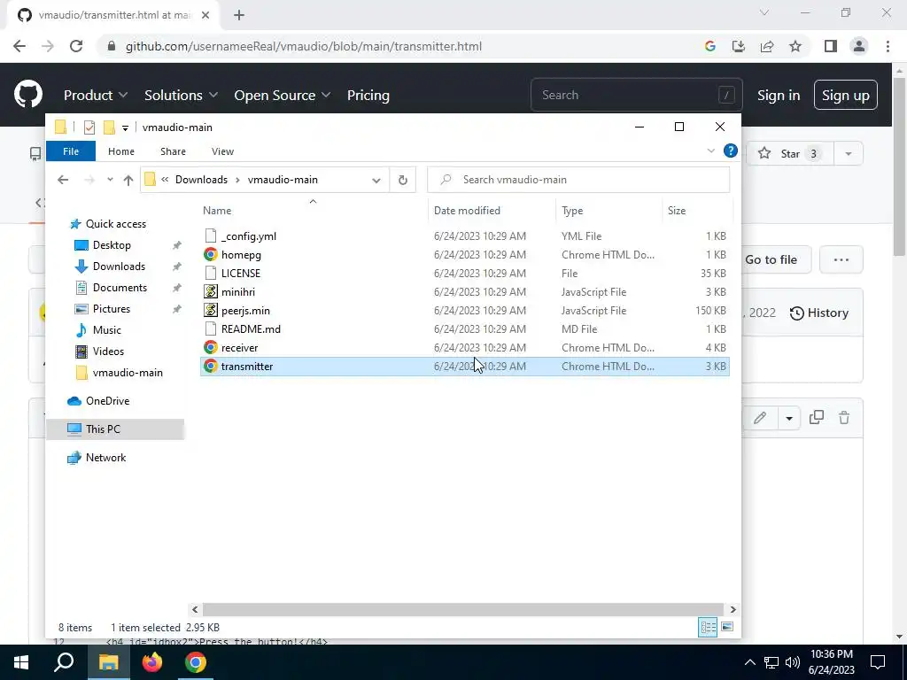Open the Chrome profile avatar
Image resolution: width=907 pixels, height=680 pixels.
click(859, 46)
